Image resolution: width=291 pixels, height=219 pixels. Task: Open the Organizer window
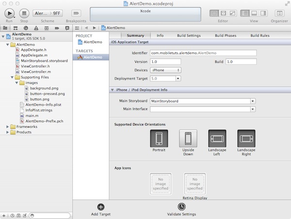pos(279,14)
